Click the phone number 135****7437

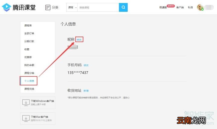tap(78, 73)
